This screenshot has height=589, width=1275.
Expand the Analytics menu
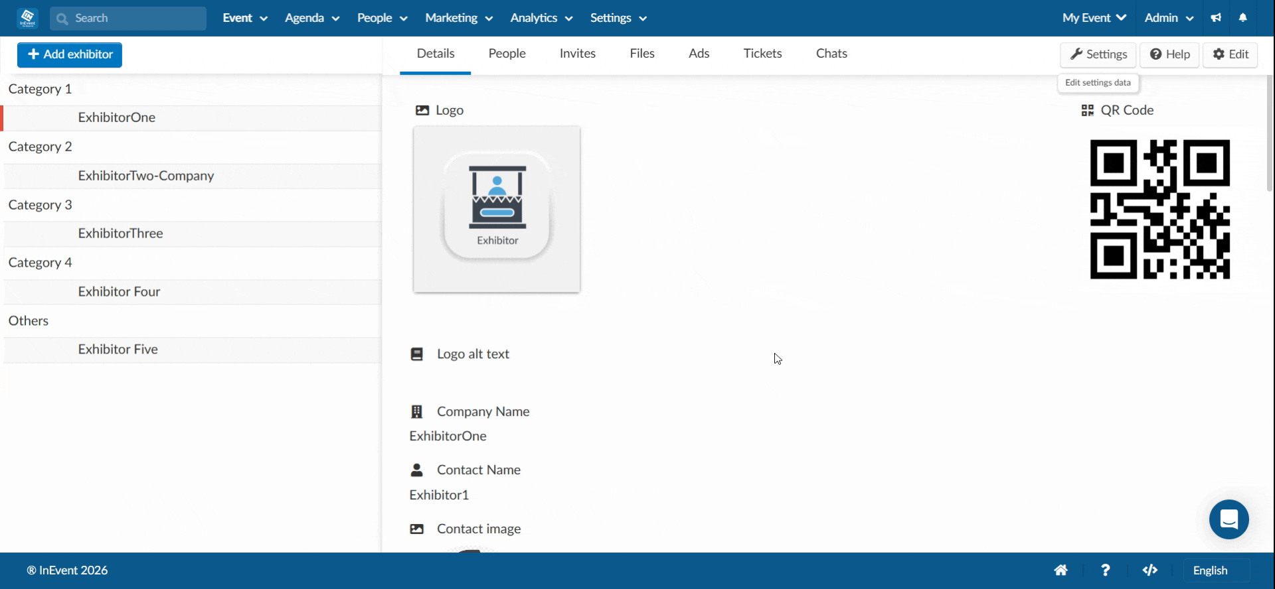pos(541,18)
